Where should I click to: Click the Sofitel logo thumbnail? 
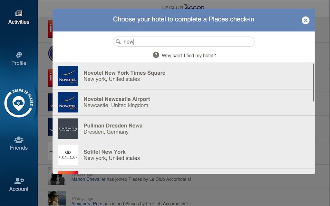68,155
